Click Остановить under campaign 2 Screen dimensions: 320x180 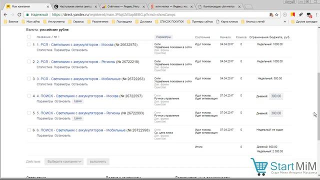click(x=79, y=67)
